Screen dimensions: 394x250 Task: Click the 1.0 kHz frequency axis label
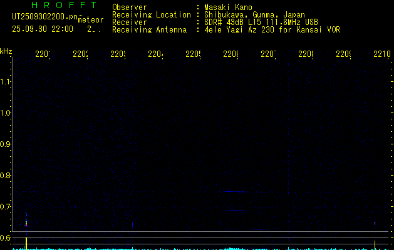tap(5, 113)
